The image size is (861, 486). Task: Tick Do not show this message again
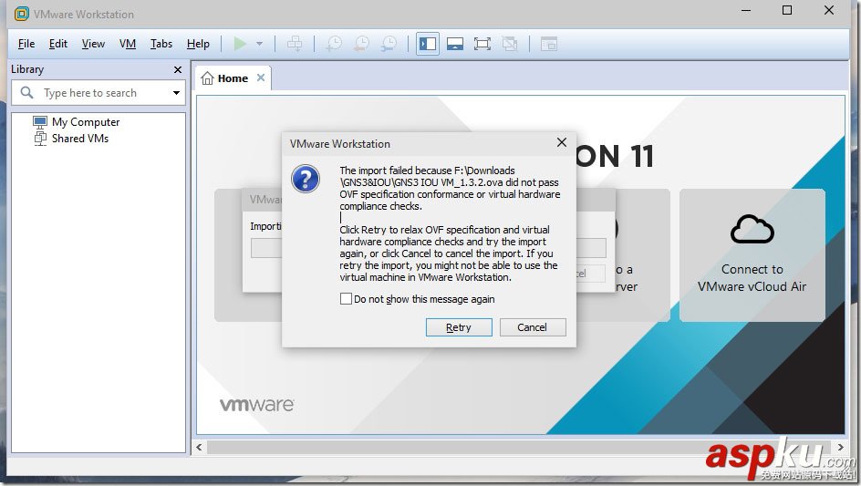tap(346, 299)
